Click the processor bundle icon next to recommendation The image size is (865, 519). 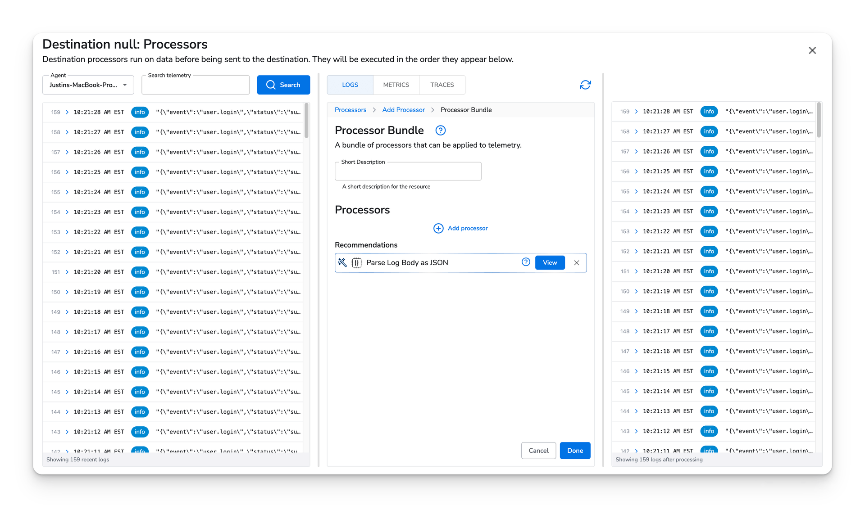[356, 262]
